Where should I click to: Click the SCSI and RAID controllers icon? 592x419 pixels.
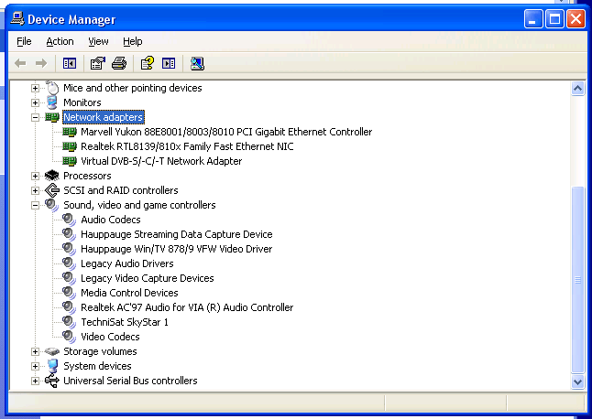point(52,190)
